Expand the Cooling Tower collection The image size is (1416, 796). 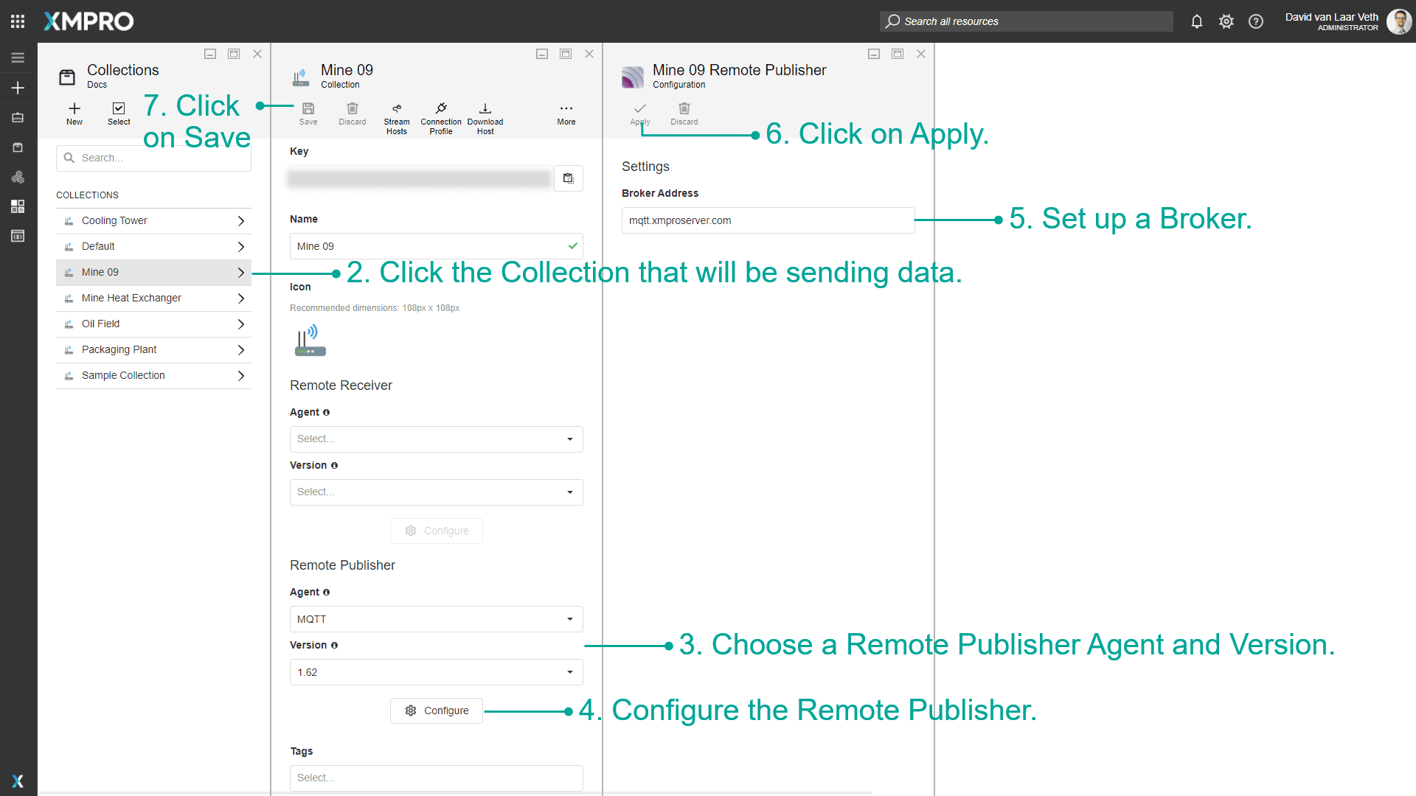tap(240, 220)
